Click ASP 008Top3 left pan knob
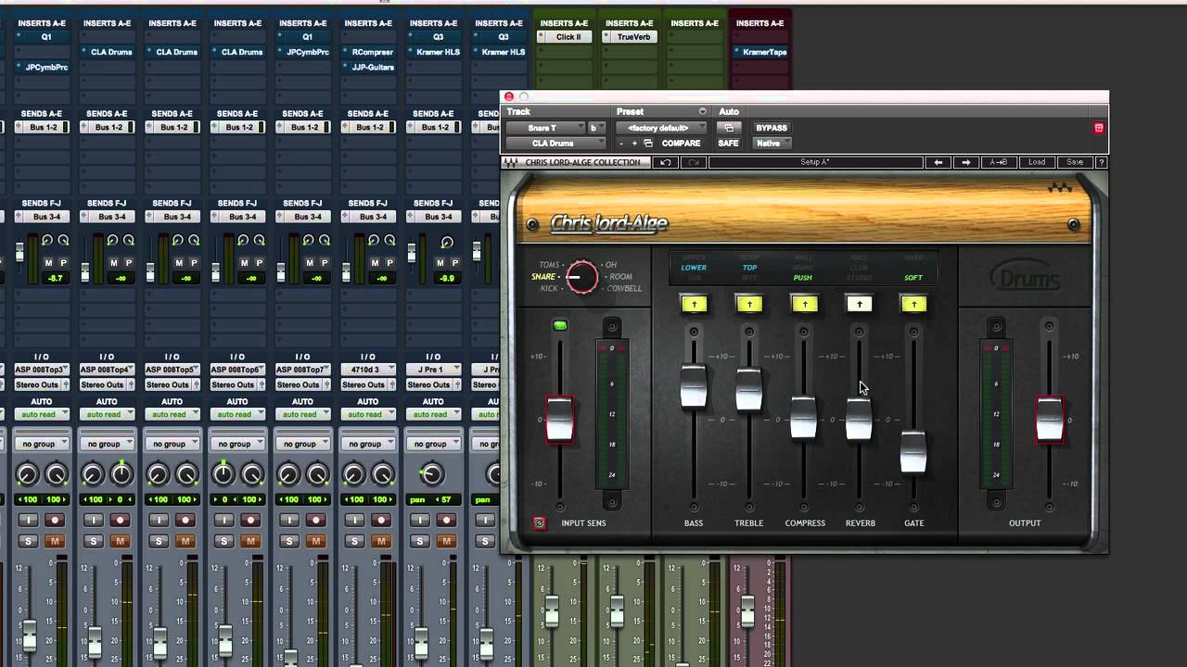 27,474
